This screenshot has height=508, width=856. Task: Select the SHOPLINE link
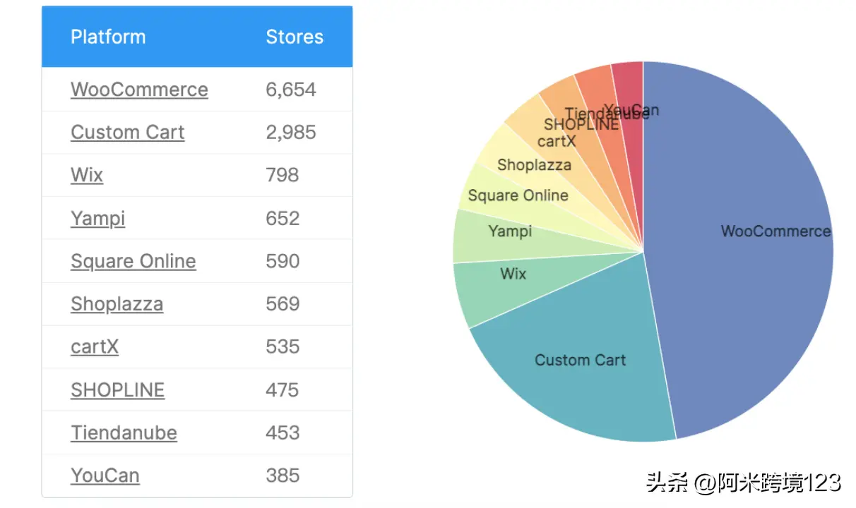click(x=117, y=390)
